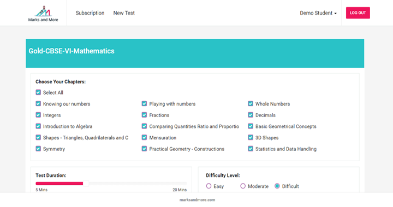
Task: Uncheck Practical Geometry - Constructions chapter
Action: (x=144, y=149)
